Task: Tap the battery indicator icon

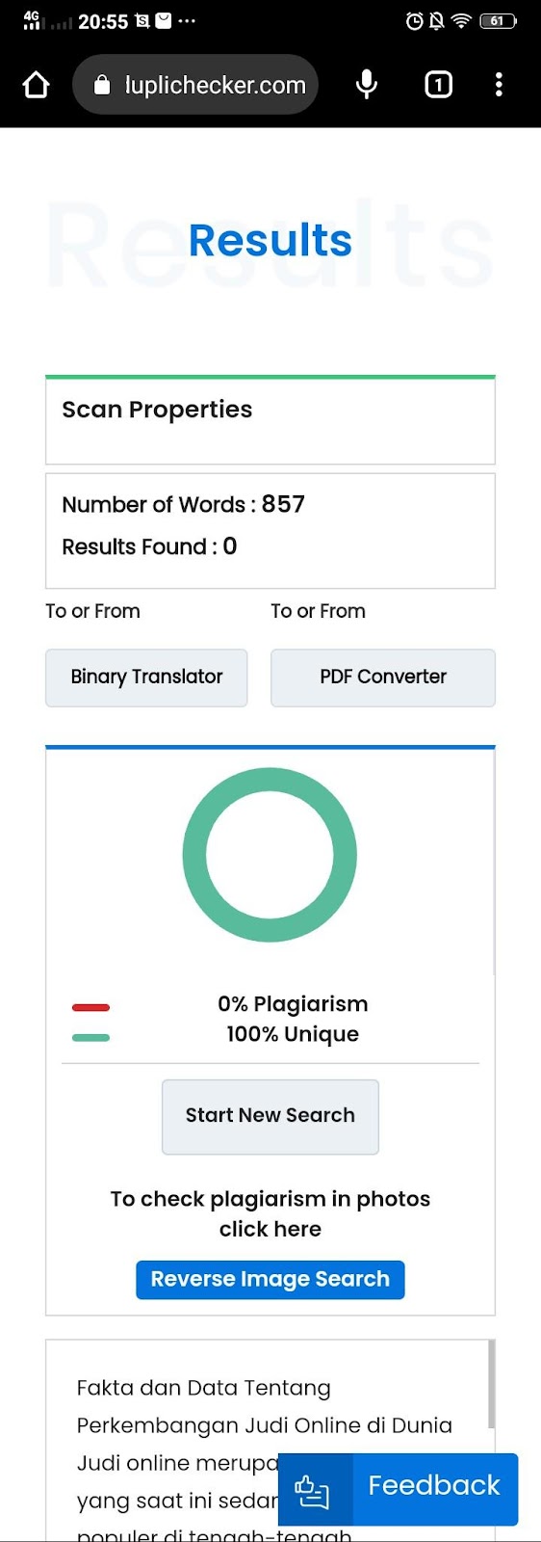Action: 498,20
